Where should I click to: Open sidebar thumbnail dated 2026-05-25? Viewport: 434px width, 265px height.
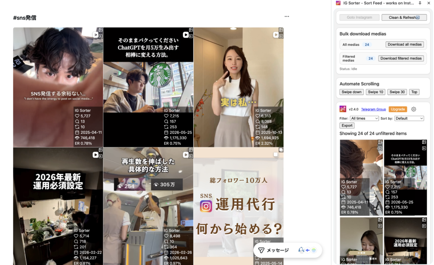405,177
